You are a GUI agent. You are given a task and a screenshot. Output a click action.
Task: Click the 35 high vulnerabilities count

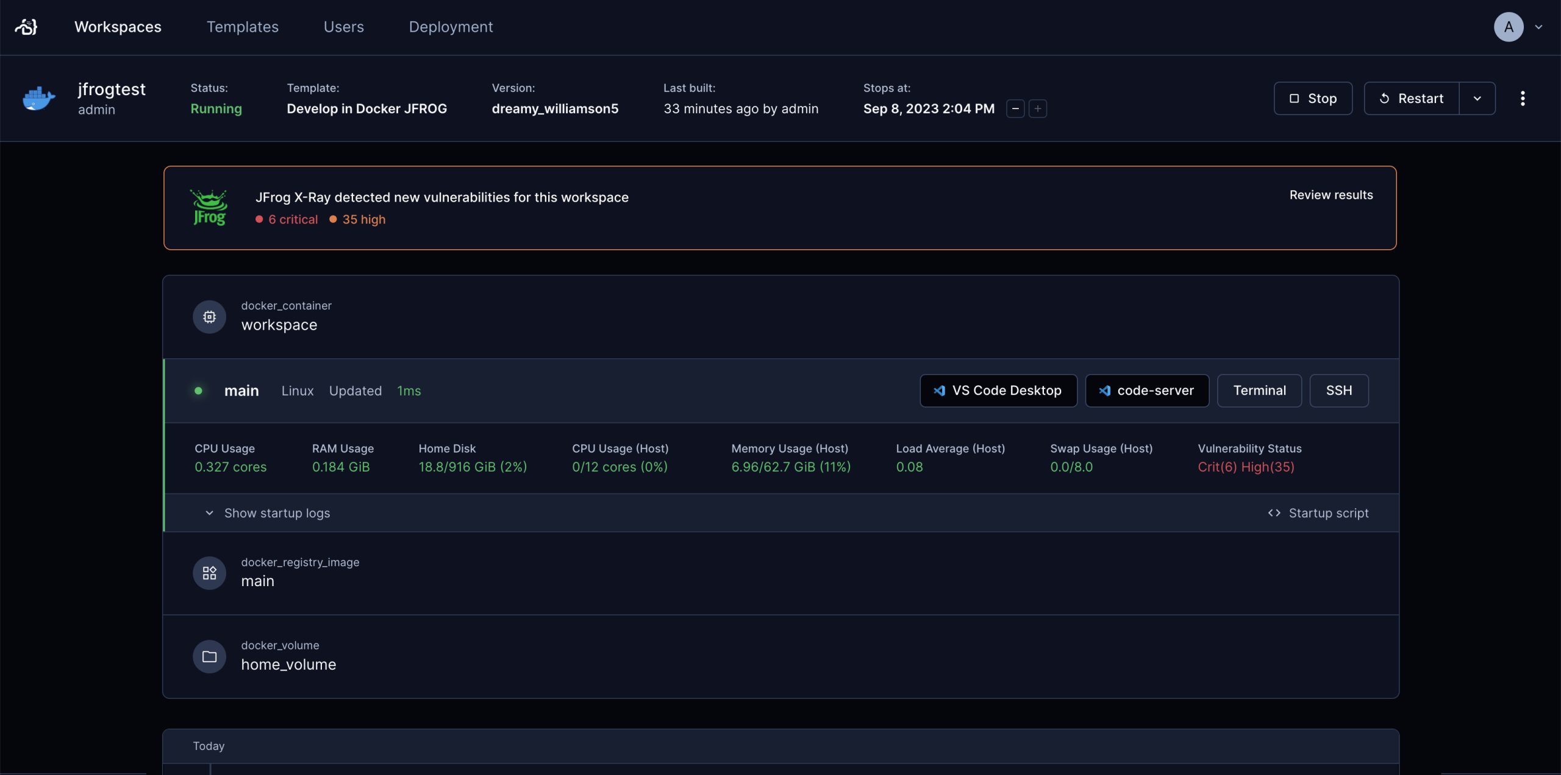click(357, 219)
